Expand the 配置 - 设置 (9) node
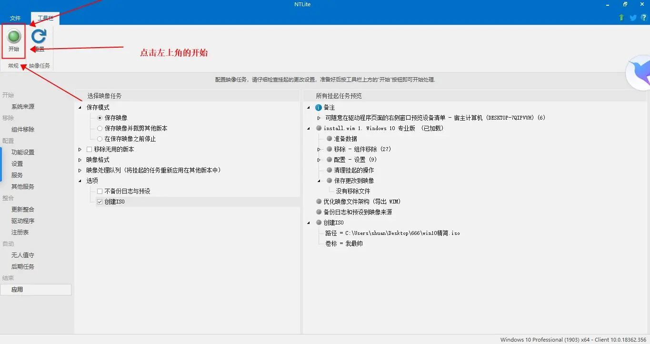Viewport: 650px width, 344px height. [x=319, y=160]
